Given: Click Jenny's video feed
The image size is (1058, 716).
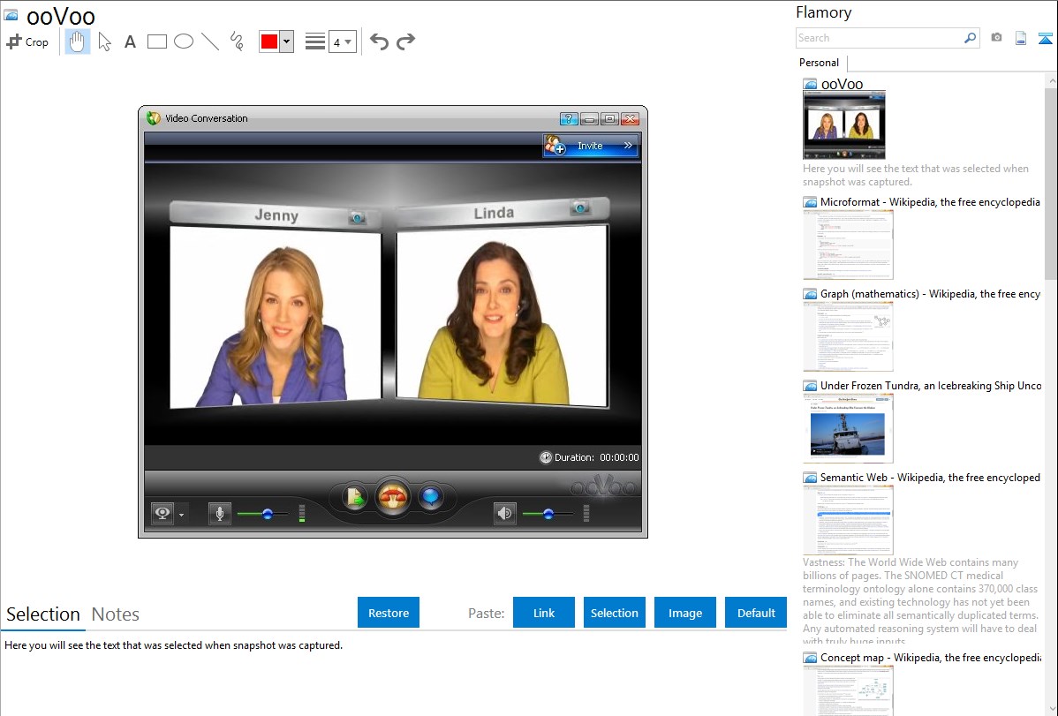Looking at the screenshot, I should [x=276, y=316].
